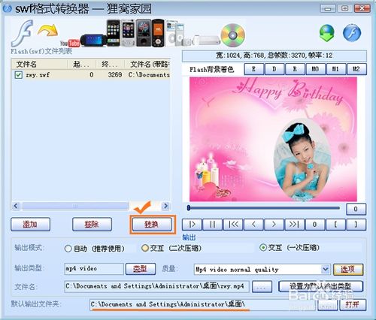The width and height of the screenshot is (376, 320).
Task: Choose the Apple TV box icon
Action: tap(206, 41)
